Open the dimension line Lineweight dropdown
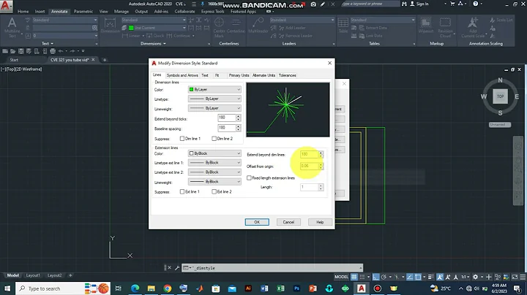Viewport: 527px width, 295px height. tap(214, 108)
